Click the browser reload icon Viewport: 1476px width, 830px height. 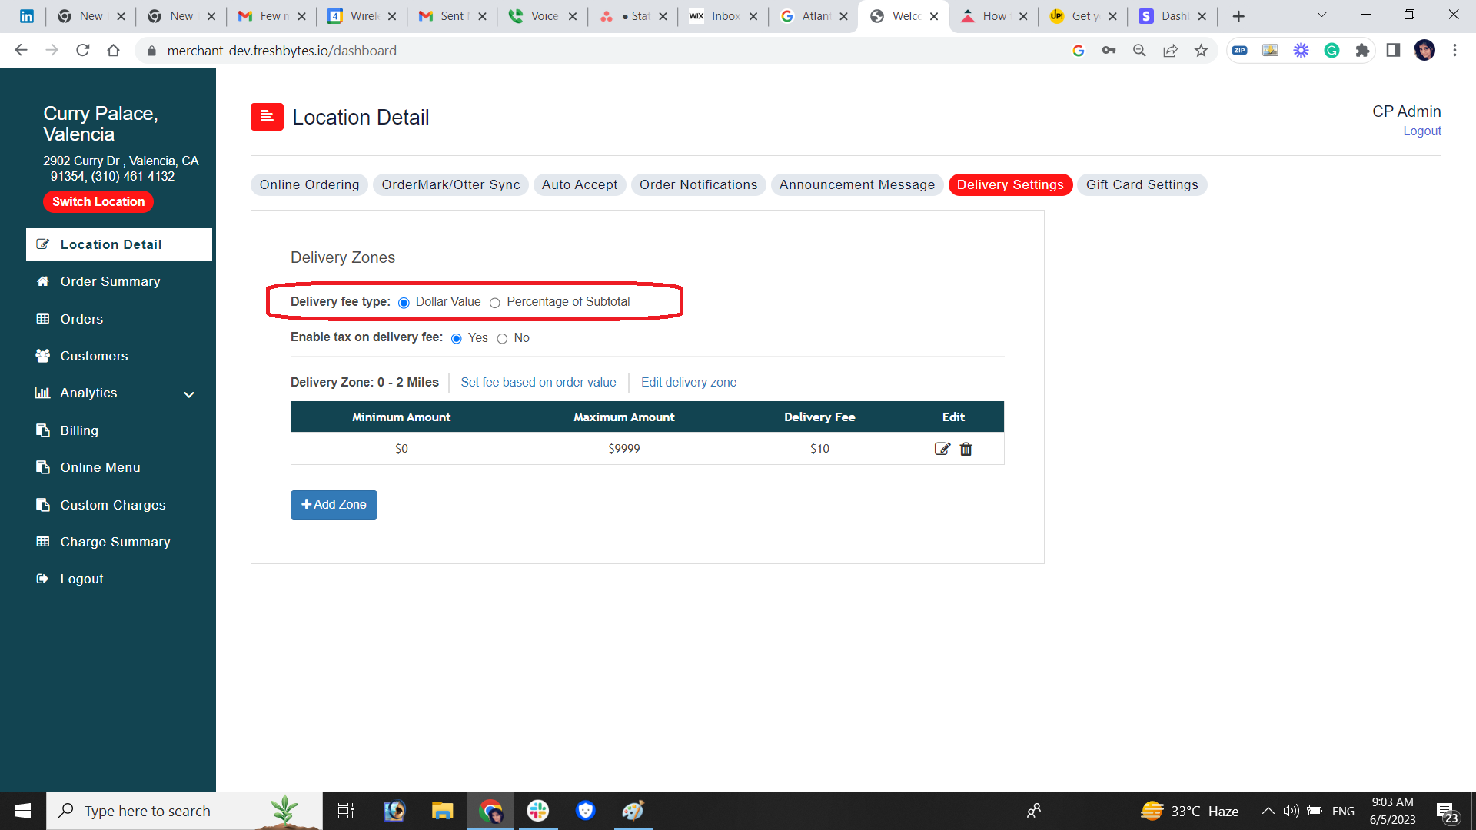[83, 51]
